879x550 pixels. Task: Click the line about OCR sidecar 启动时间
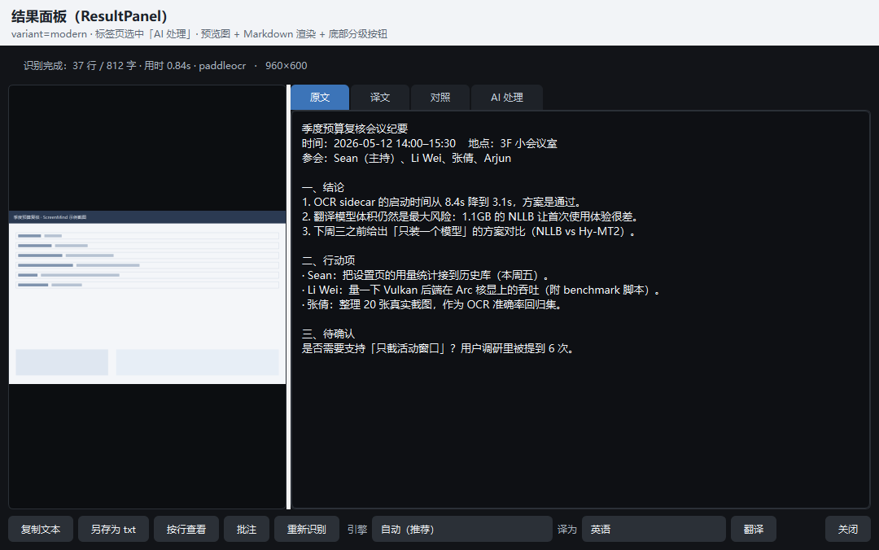coord(443,202)
